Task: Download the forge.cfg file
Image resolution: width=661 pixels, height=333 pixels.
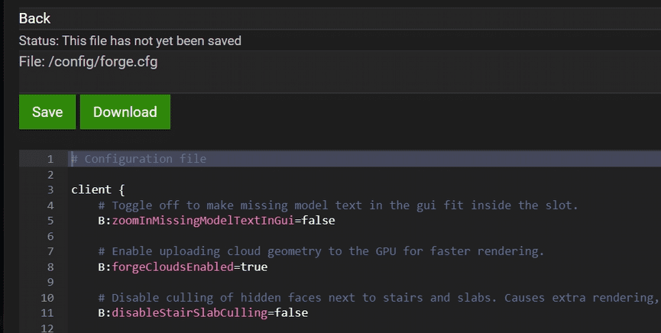Action: (x=125, y=112)
